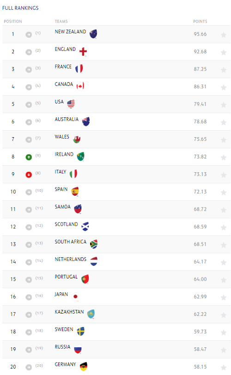Viewport: 231px width, 375px height.
Task: Click the POSITION column header
Action: (x=13, y=21)
